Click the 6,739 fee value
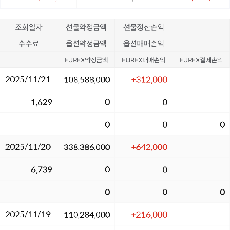Image resolution: width=230 pixels, height=230 pixels. [41, 169]
